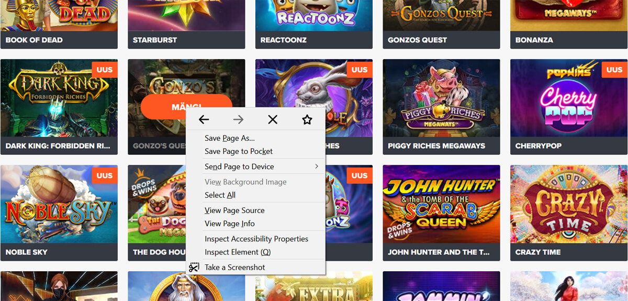Click UUS badge on Dark King card
This screenshot has height=301, width=628.
click(105, 70)
